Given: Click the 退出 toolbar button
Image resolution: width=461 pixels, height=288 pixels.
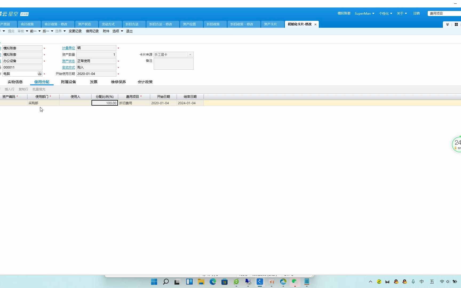Looking at the screenshot, I should (129, 31).
